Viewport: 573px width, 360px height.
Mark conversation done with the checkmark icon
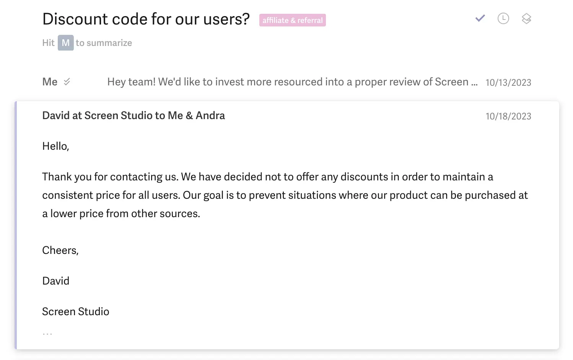pos(480,18)
